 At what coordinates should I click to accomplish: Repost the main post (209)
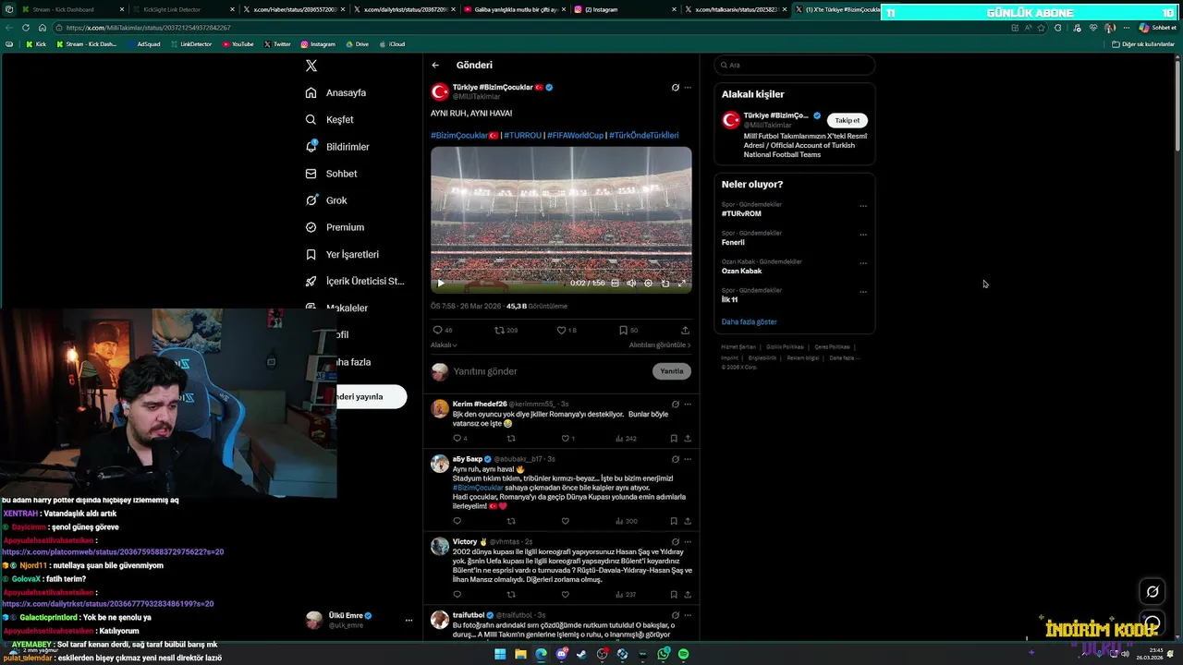pyautogui.click(x=506, y=330)
